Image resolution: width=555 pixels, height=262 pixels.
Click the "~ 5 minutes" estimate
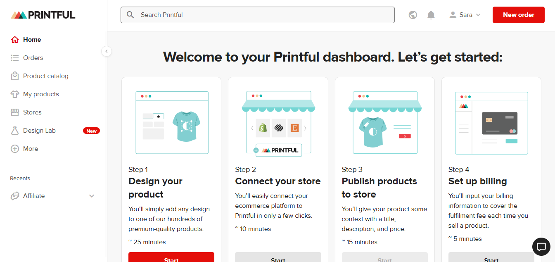(465, 239)
